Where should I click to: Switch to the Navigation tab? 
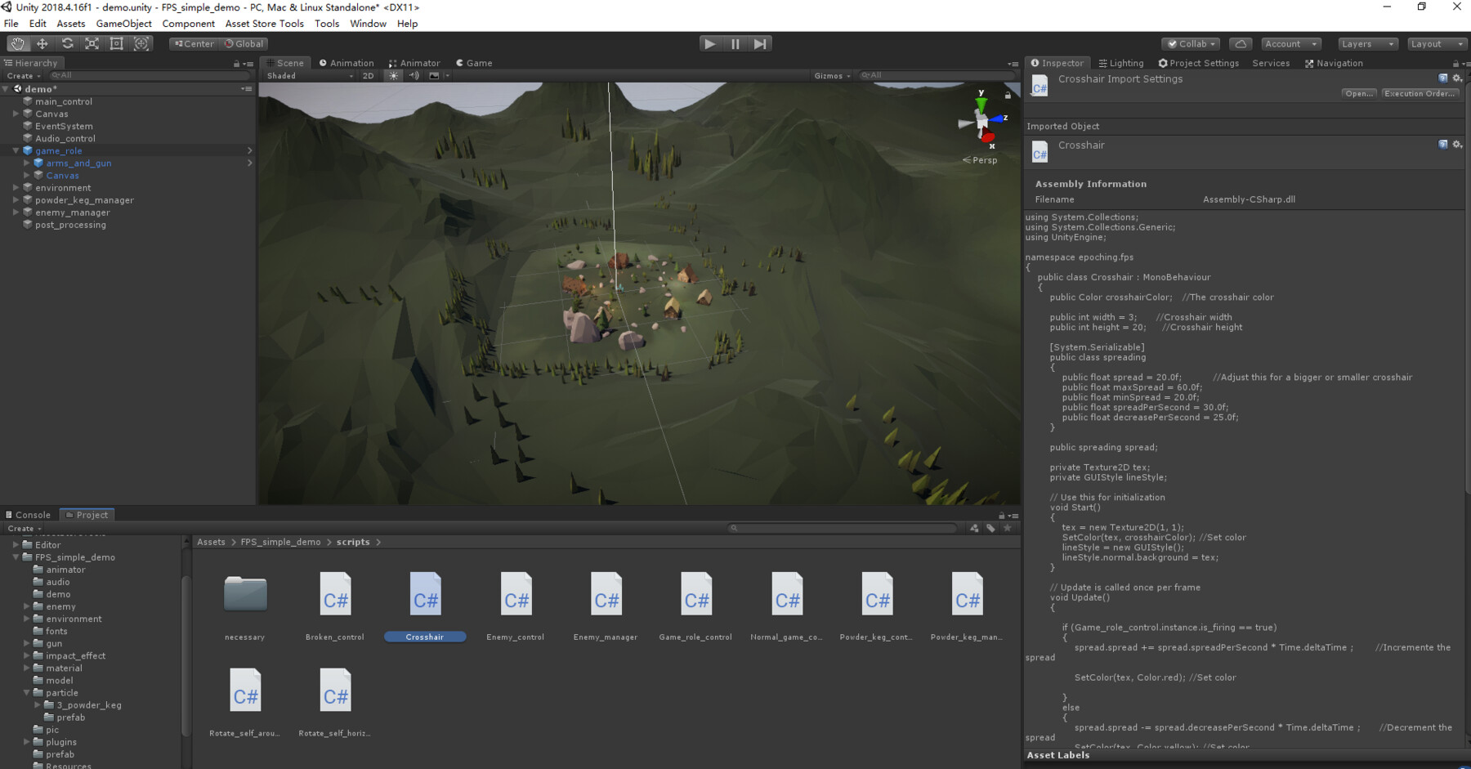pos(1334,63)
